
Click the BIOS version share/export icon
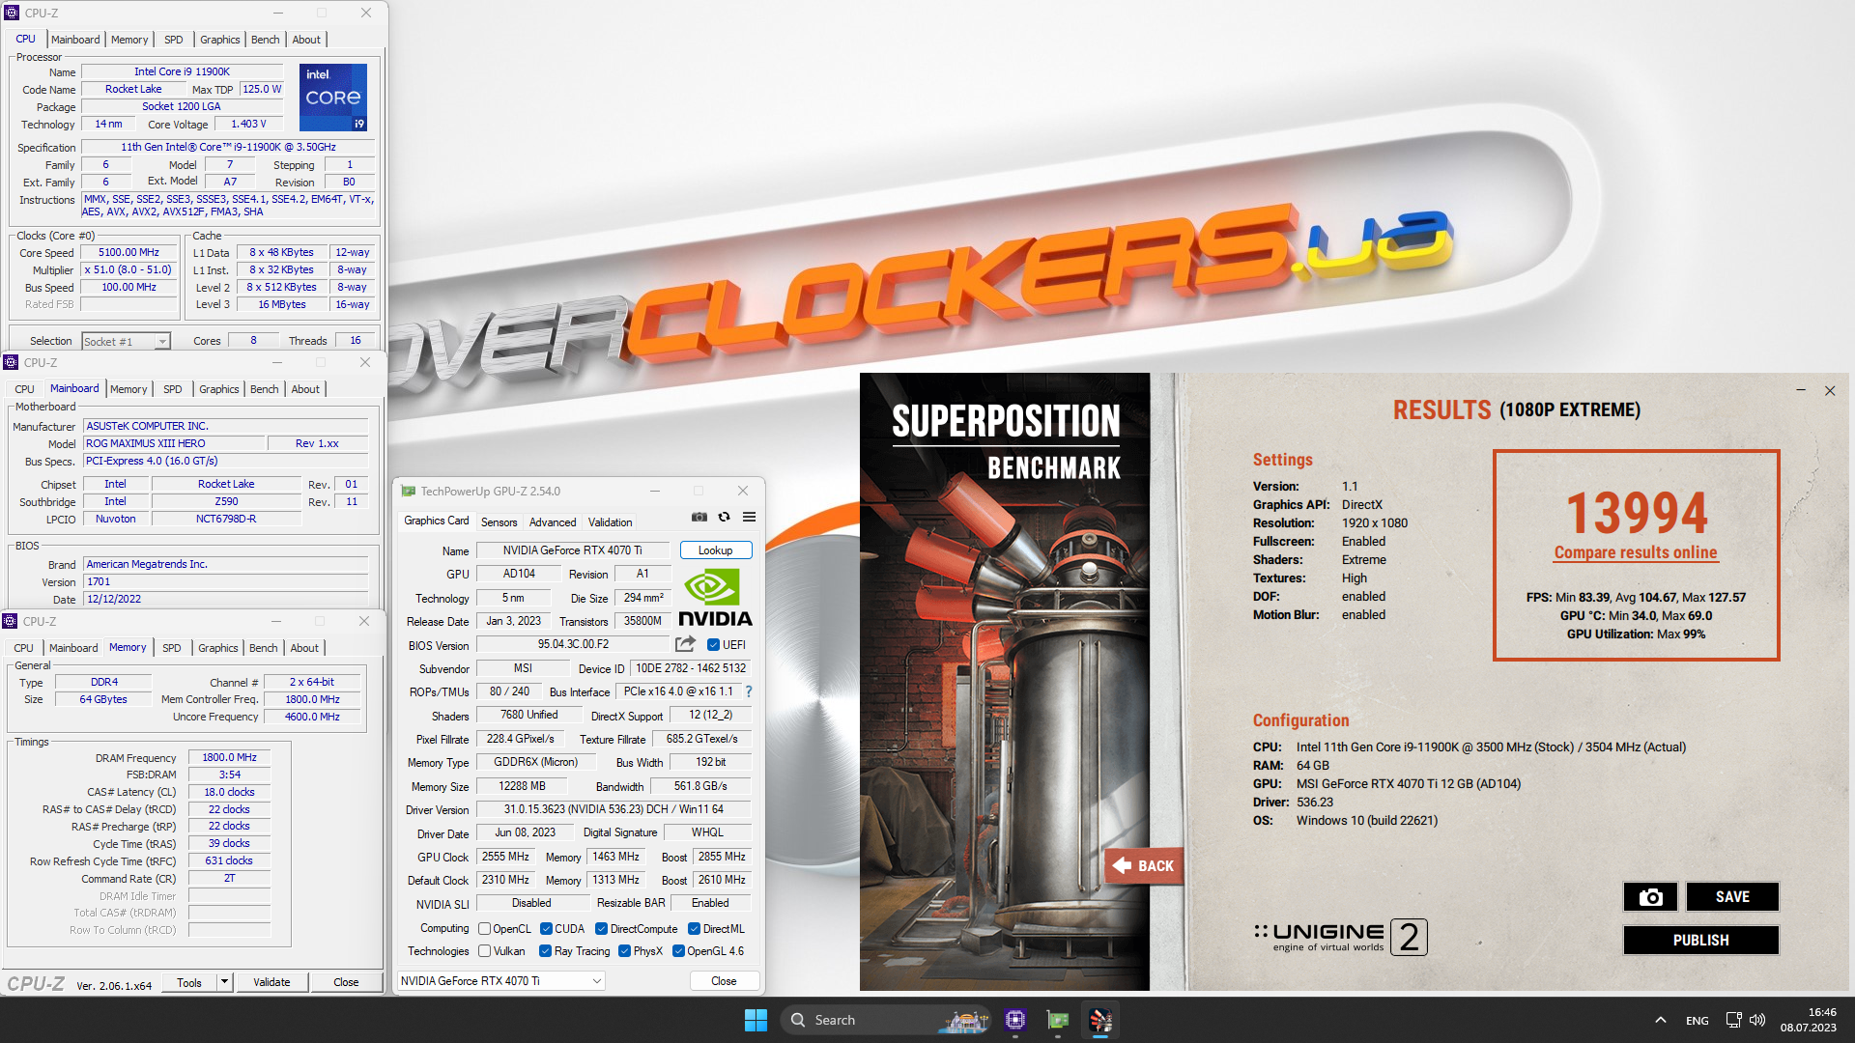(x=686, y=644)
